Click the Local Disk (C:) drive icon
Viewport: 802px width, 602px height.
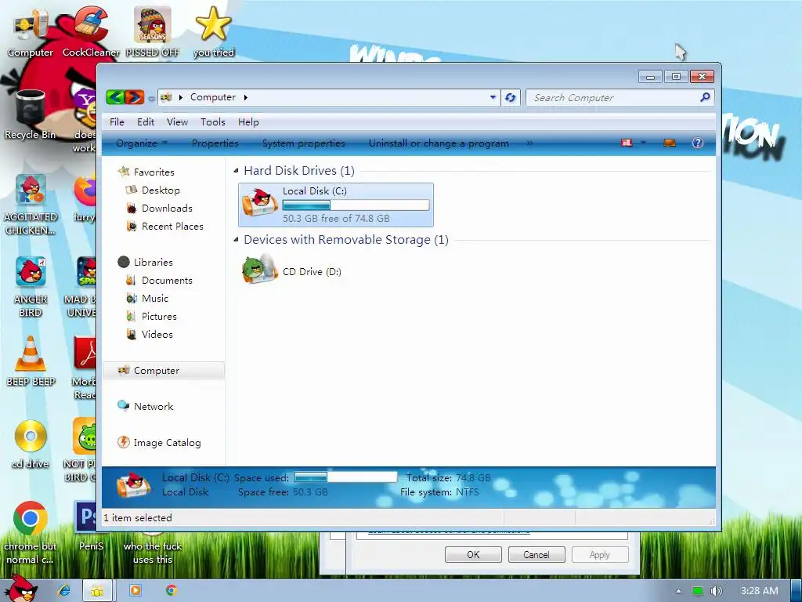coord(259,203)
